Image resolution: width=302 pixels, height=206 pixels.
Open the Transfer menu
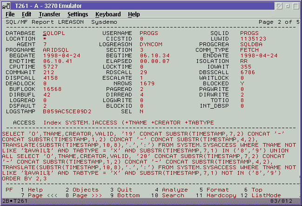[x=49, y=14]
